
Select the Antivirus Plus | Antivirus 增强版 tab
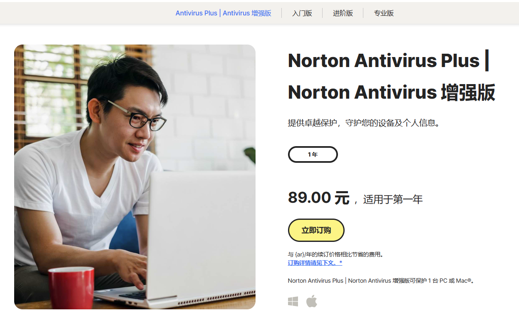click(223, 13)
